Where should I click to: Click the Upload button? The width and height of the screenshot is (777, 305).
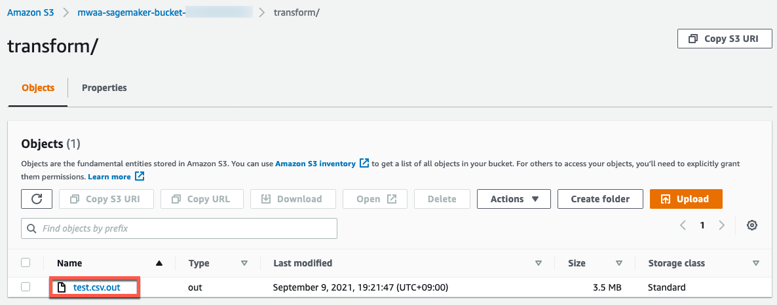[685, 199]
